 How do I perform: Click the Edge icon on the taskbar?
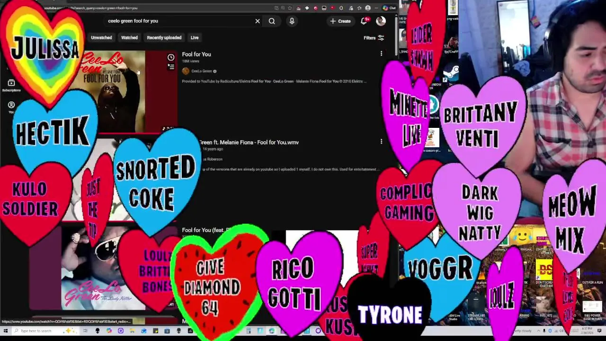click(x=271, y=331)
